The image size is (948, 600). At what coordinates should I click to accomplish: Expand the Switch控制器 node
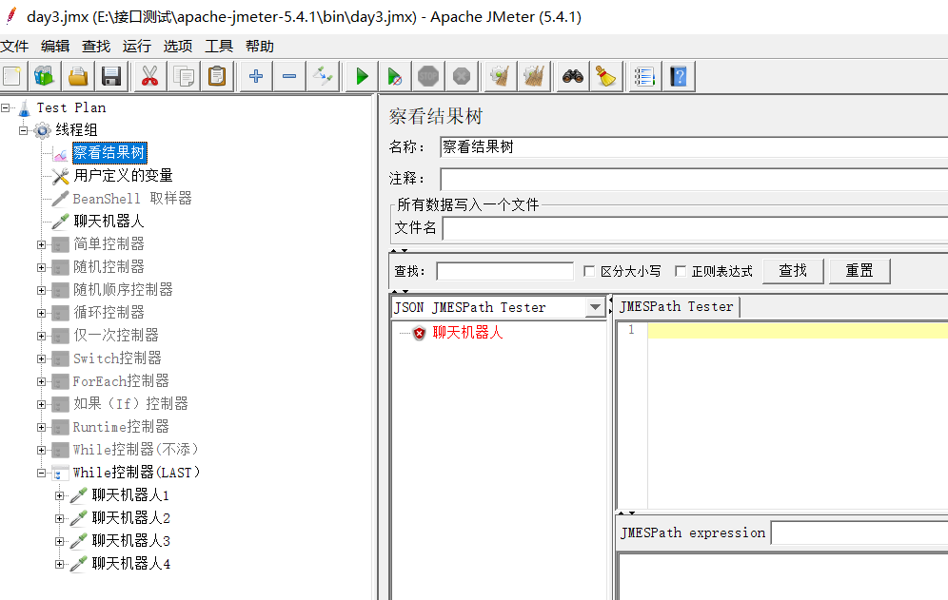pos(41,358)
